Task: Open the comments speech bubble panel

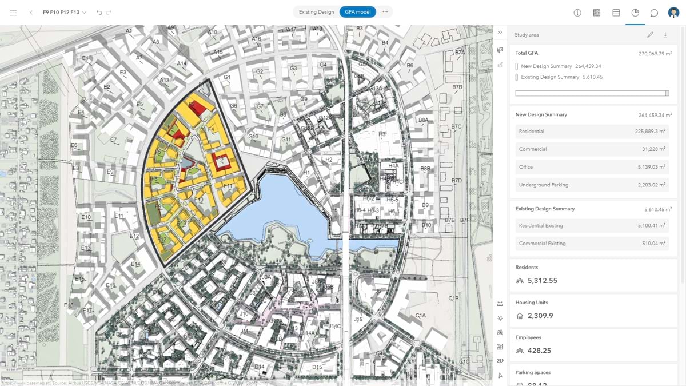Action: click(x=654, y=13)
